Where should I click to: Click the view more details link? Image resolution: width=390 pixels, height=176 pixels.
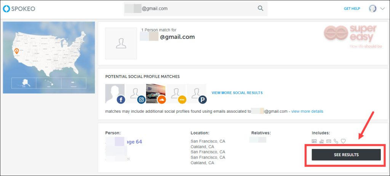[307, 111]
